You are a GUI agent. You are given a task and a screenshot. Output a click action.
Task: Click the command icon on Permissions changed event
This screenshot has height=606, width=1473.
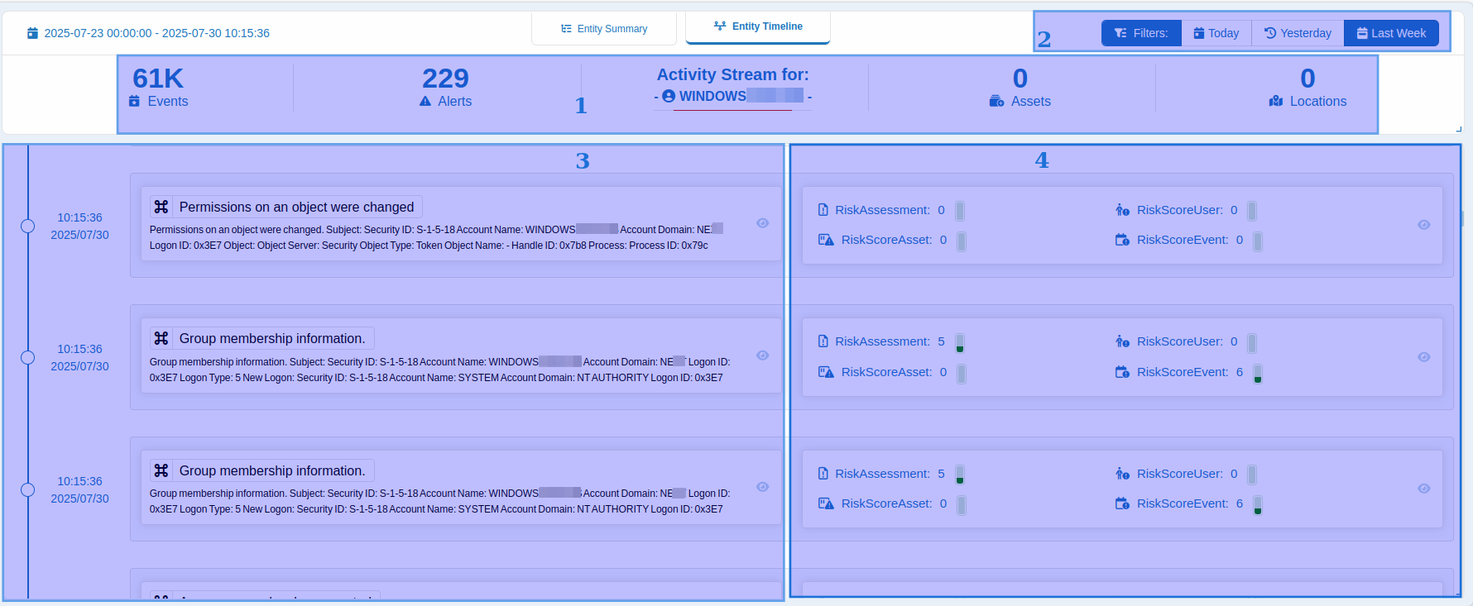point(161,207)
